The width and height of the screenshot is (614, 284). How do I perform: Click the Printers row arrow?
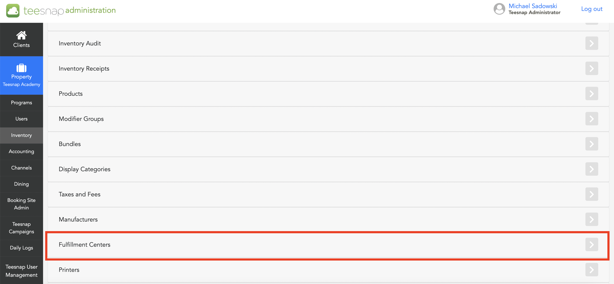coord(591,270)
